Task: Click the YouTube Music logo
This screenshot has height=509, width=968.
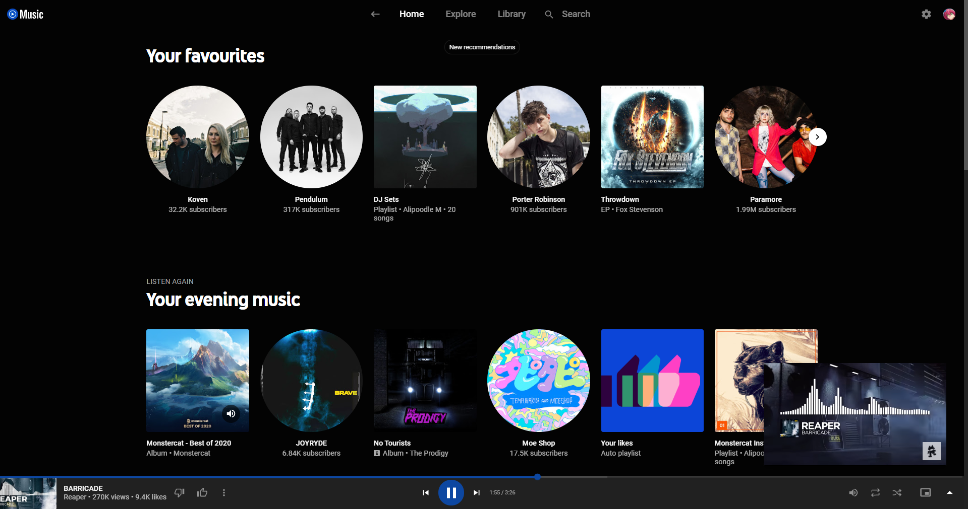Action: (25, 14)
